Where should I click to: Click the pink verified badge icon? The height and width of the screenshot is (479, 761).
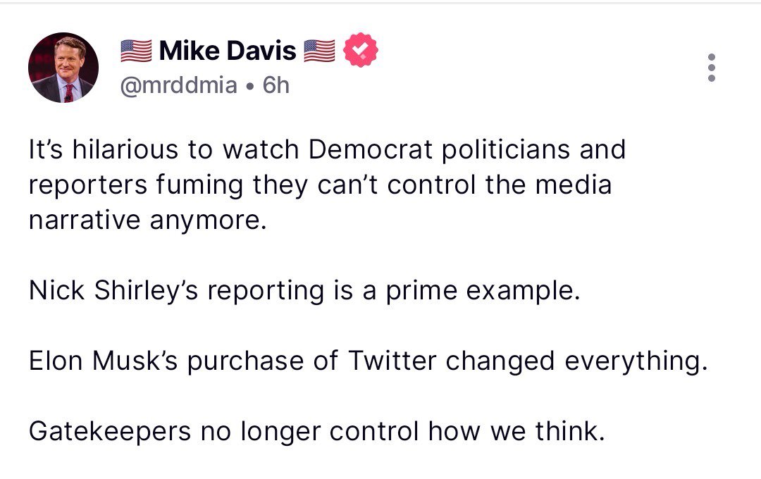361,50
